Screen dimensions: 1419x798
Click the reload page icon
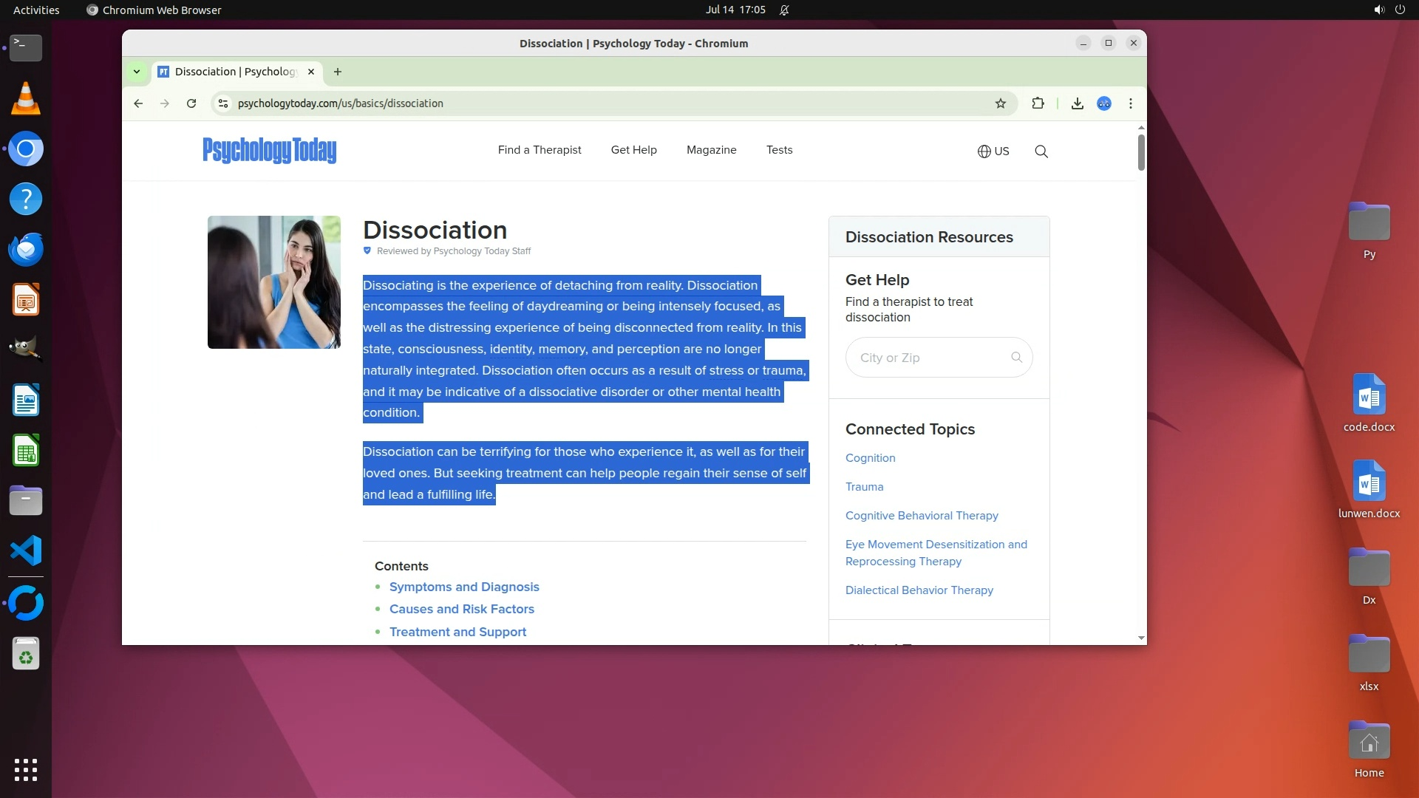point(191,103)
